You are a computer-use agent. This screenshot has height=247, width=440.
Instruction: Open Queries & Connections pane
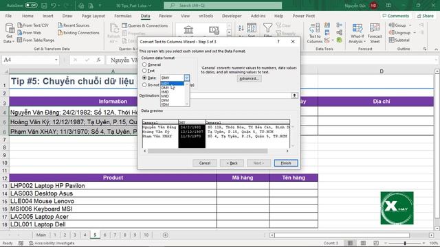click(145, 25)
